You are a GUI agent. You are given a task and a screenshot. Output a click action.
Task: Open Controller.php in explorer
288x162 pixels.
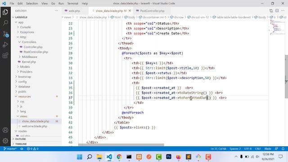[x=33, y=47]
